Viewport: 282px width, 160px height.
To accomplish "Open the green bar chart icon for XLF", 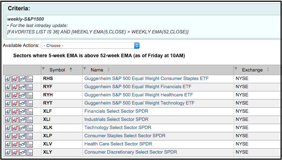I will (8, 111).
